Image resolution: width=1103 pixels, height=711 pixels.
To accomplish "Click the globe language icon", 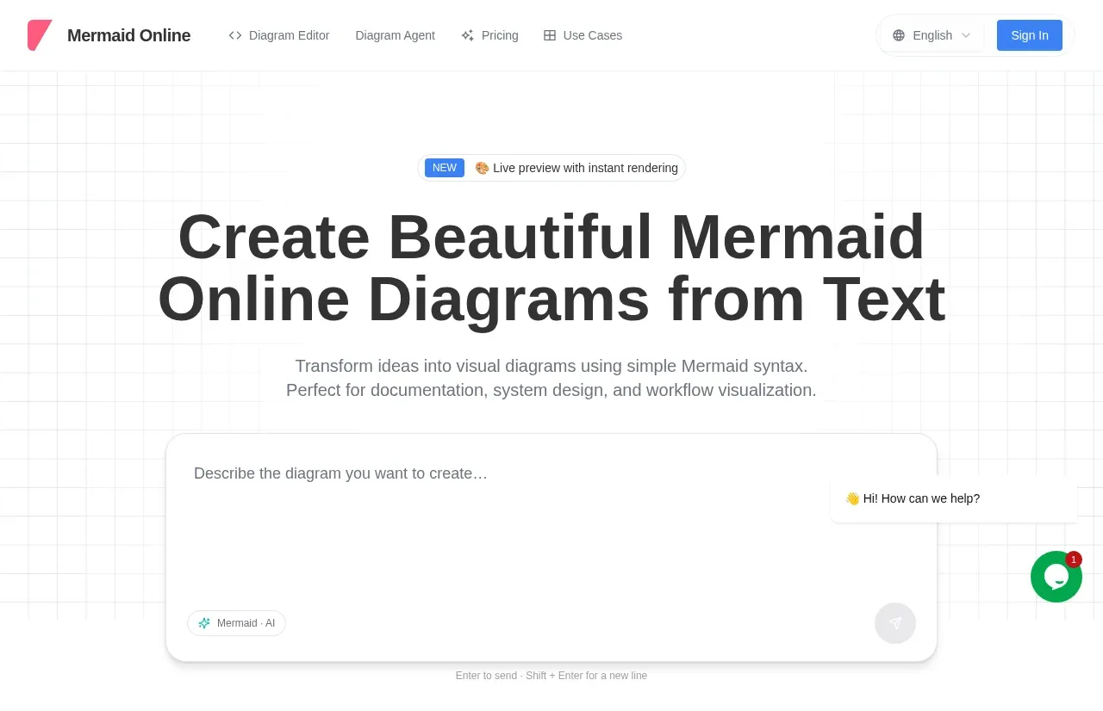I will point(899,35).
